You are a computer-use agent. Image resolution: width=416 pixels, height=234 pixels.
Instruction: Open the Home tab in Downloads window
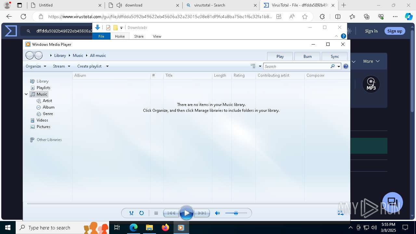click(120, 36)
